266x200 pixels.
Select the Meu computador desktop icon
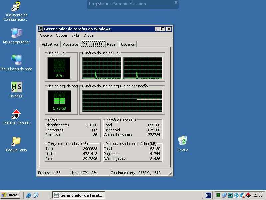tap(16, 33)
